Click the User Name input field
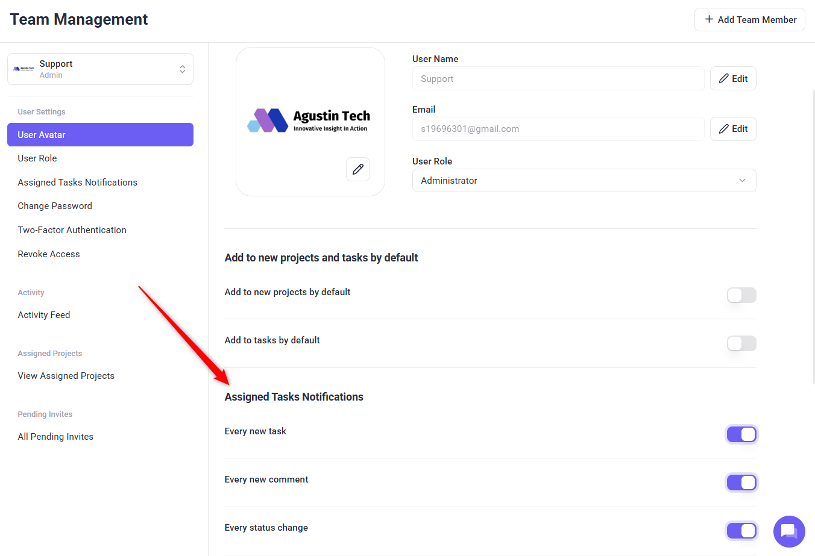The height and width of the screenshot is (556, 815). [558, 79]
